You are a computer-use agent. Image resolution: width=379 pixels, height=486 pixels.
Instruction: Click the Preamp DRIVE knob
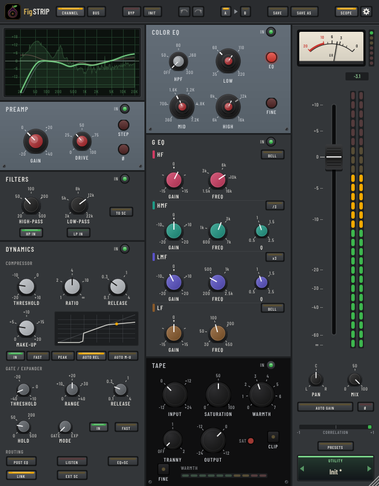(x=81, y=141)
